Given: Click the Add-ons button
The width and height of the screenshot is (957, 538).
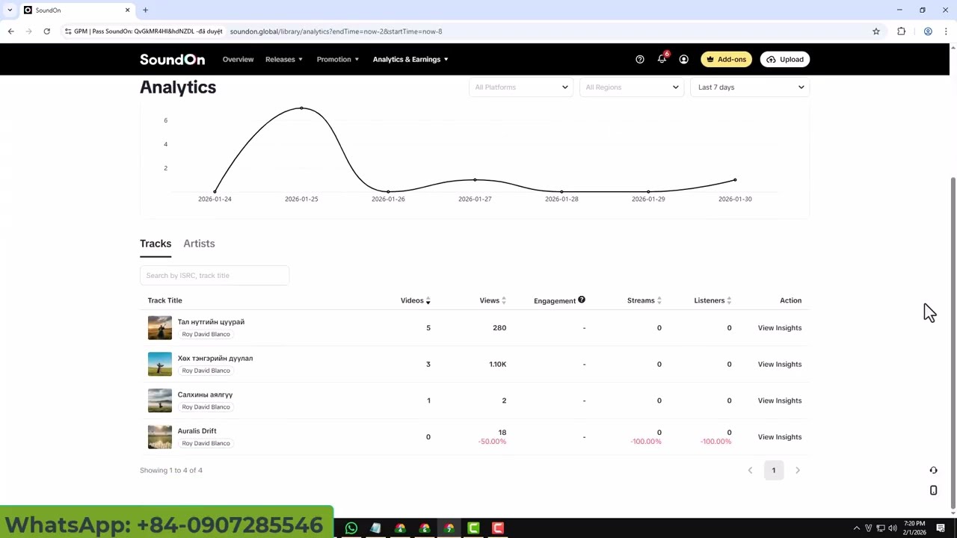Looking at the screenshot, I should [726, 59].
